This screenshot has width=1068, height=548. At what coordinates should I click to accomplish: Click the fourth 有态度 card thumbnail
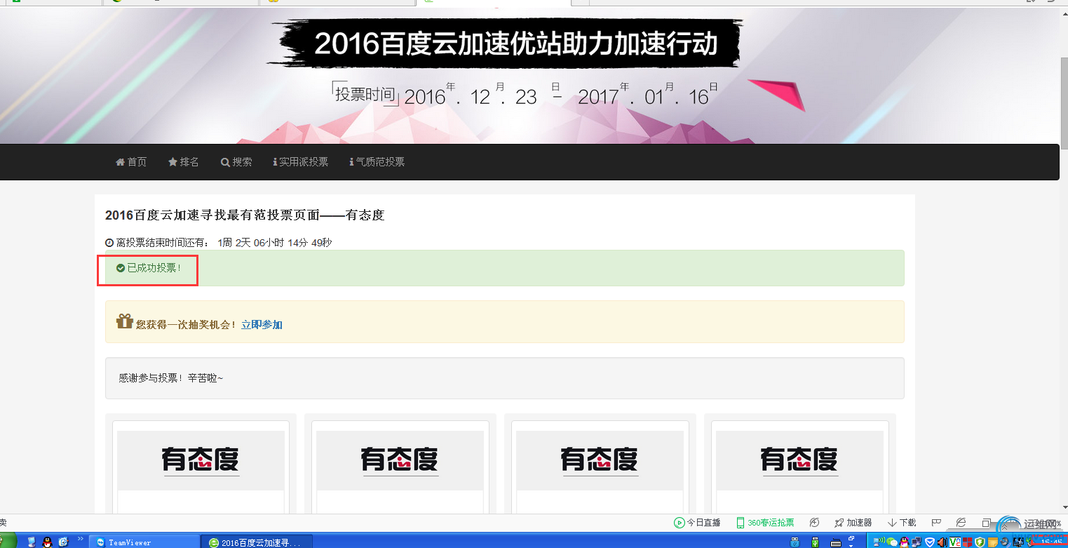coord(799,460)
